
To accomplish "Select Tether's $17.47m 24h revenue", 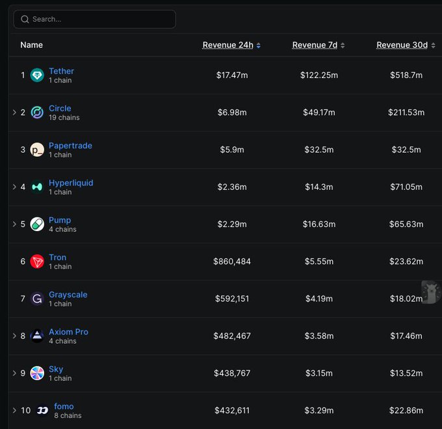I will [x=232, y=75].
